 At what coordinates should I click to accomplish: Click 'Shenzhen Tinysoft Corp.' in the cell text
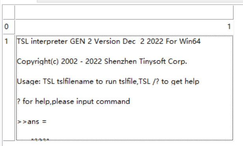click(x=145, y=62)
